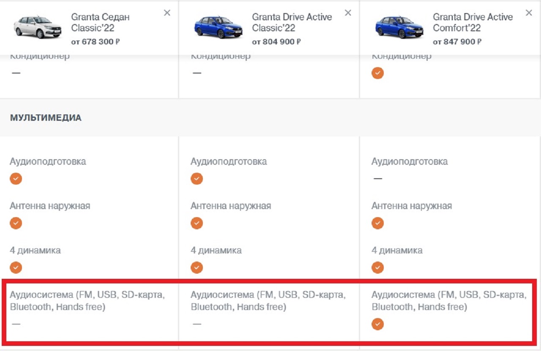Image resolution: width=541 pixels, height=351 pixels.
Task: Click Аудиосистема label in Drive Active Comfort'22 column
Action: pyautogui.click(x=449, y=301)
